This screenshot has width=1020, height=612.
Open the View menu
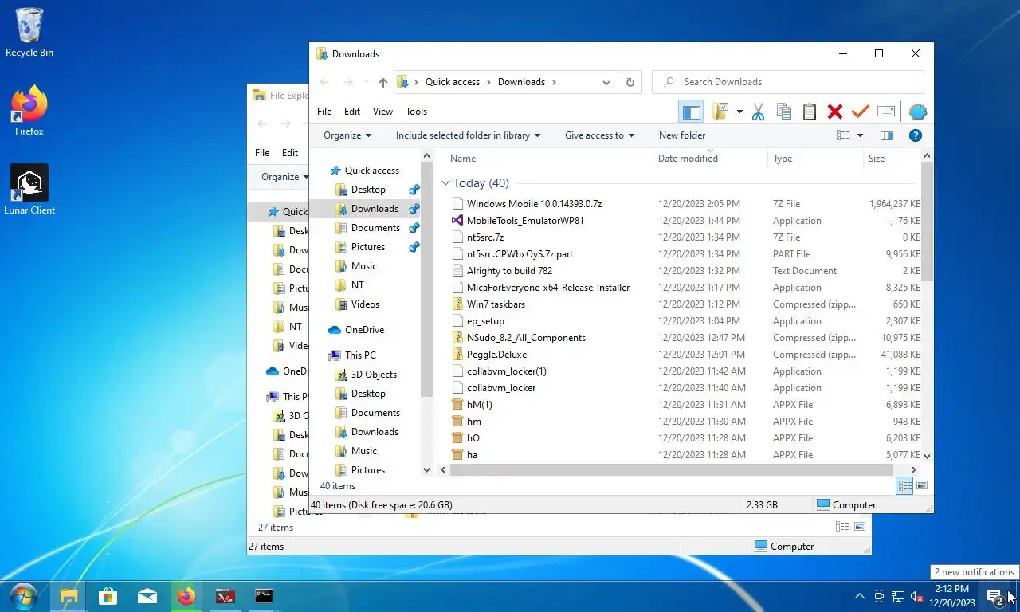pos(382,112)
